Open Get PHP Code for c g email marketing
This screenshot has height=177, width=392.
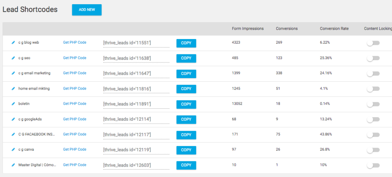[x=75, y=73]
